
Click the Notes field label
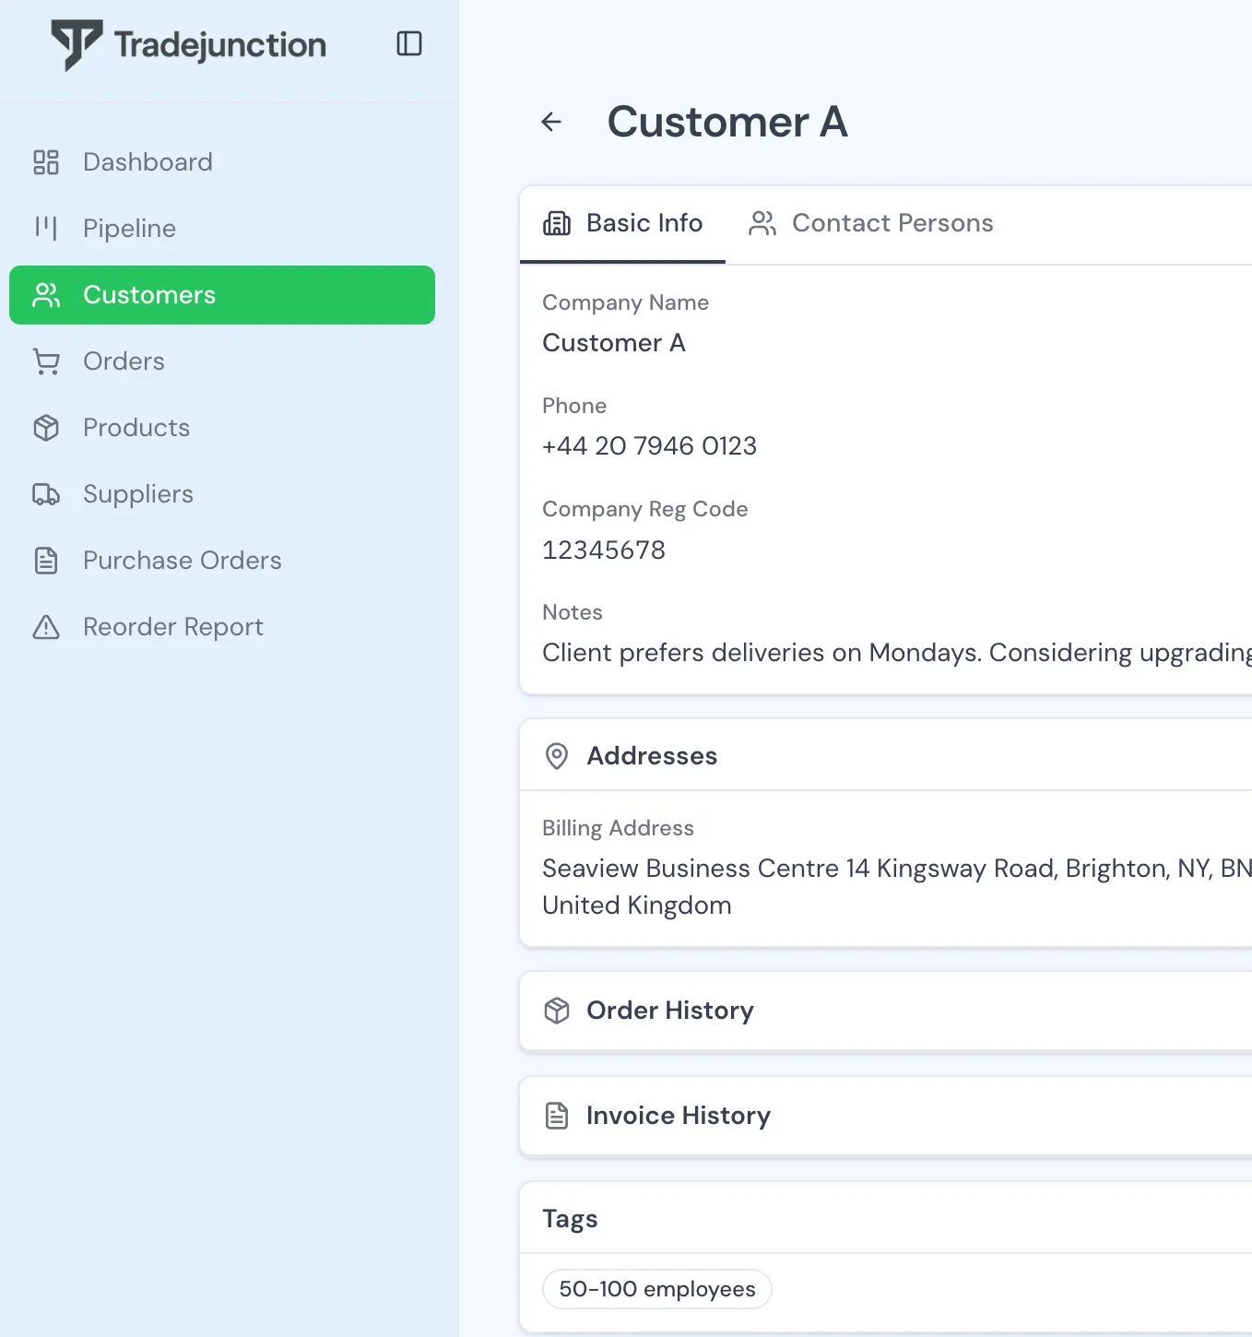pos(573,612)
